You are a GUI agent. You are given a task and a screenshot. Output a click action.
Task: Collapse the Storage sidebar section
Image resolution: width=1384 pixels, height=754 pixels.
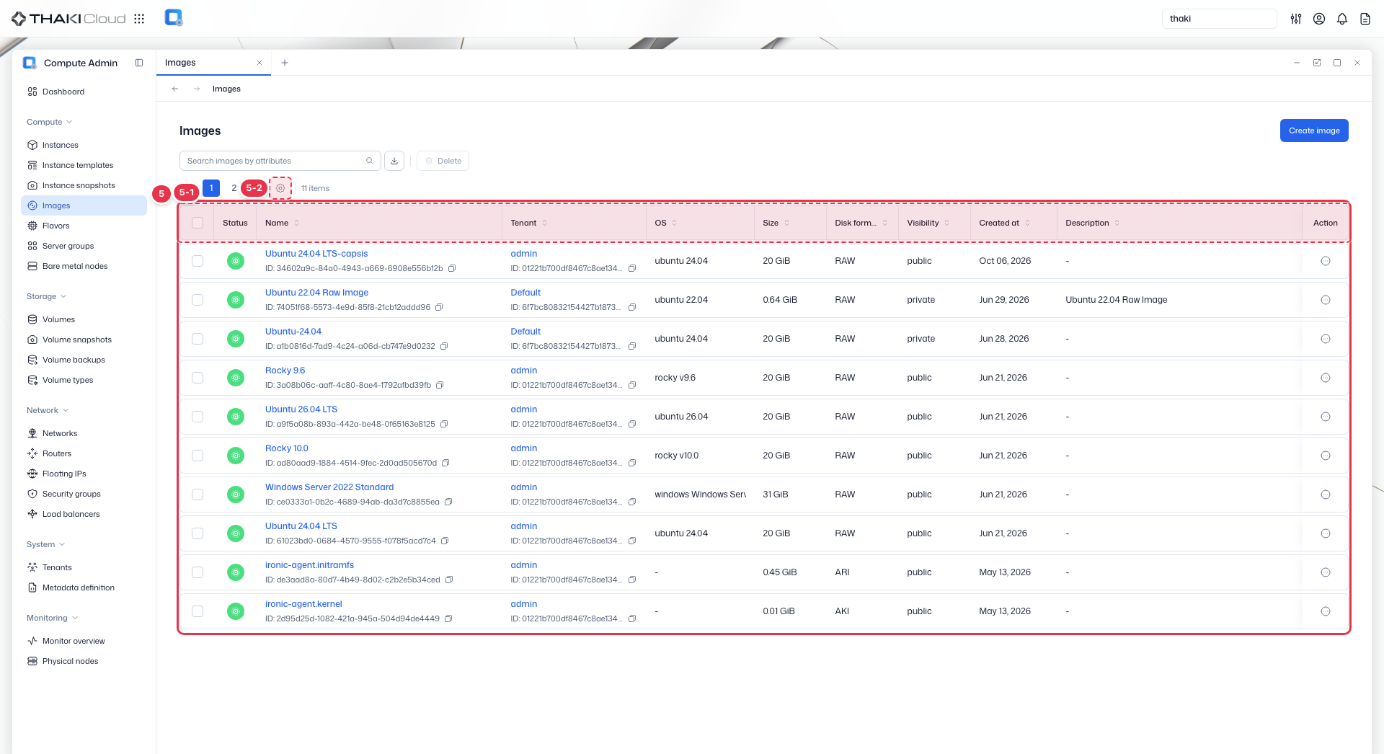click(46, 296)
